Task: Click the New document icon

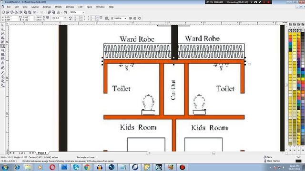Action: coord(3,12)
